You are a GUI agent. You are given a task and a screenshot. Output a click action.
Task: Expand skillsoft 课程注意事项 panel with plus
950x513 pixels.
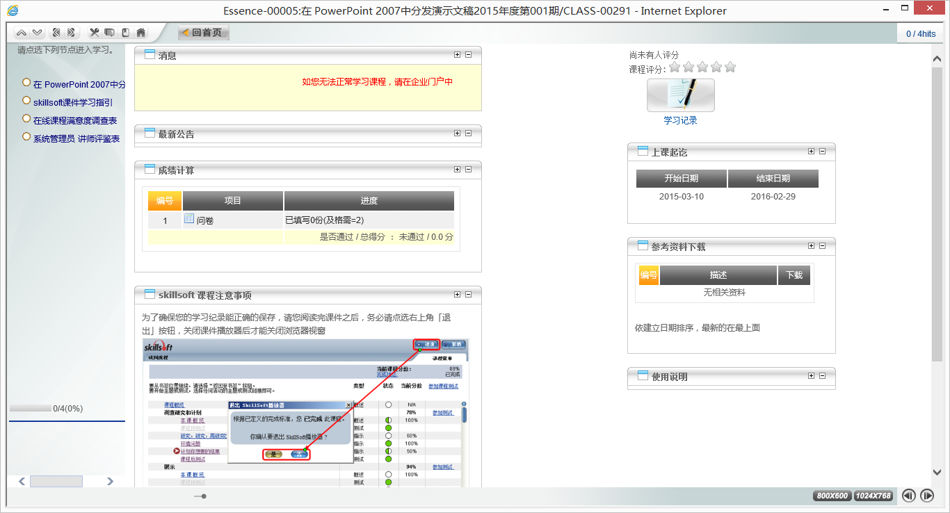[457, 295]
